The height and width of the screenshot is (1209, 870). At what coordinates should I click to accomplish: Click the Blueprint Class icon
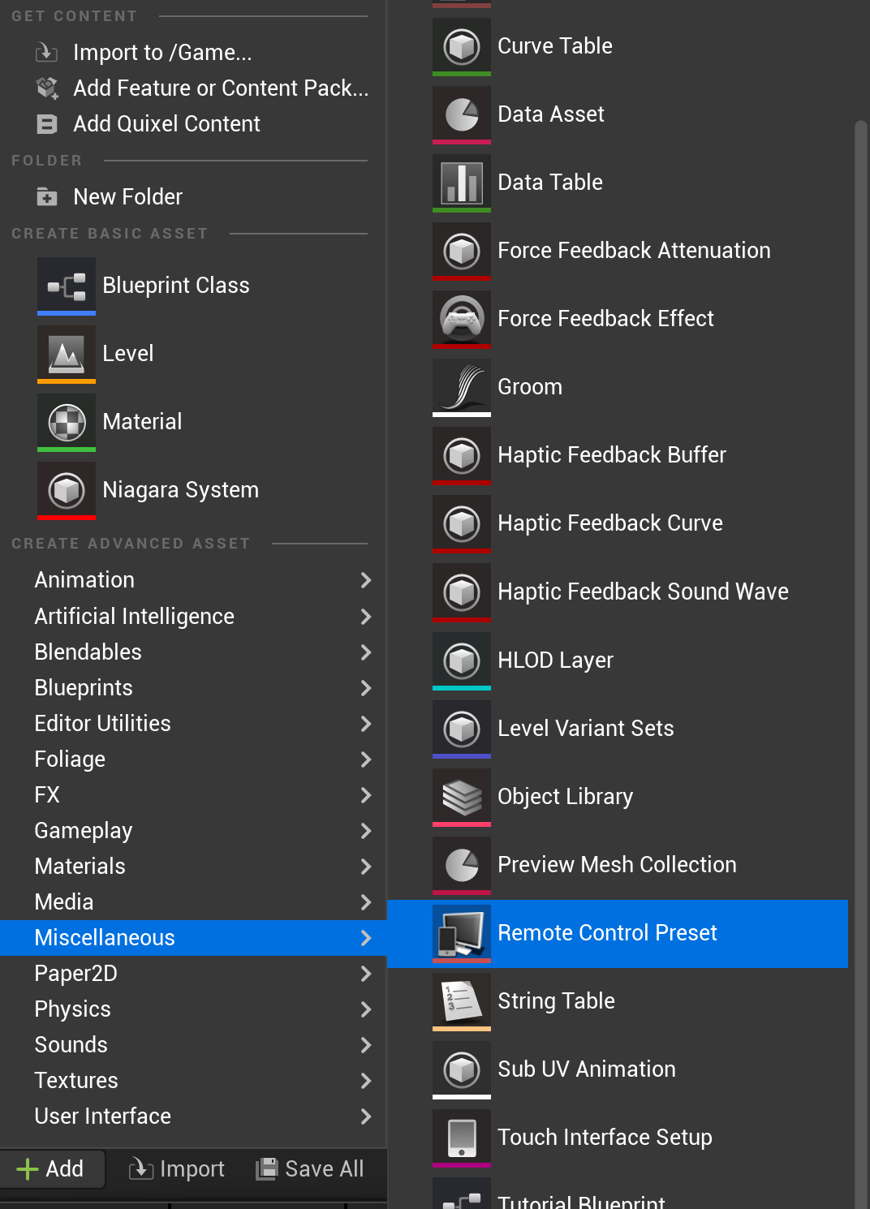[x=66, y=286]
